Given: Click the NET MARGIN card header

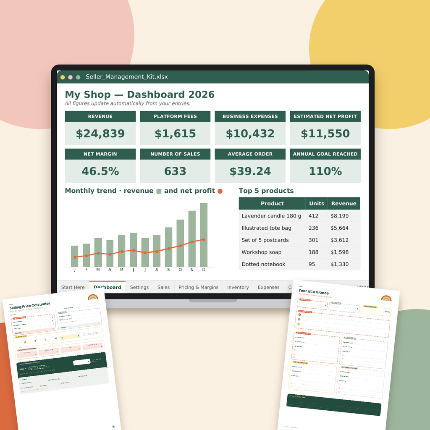Looking at the screenshot, I should [100, 154].
